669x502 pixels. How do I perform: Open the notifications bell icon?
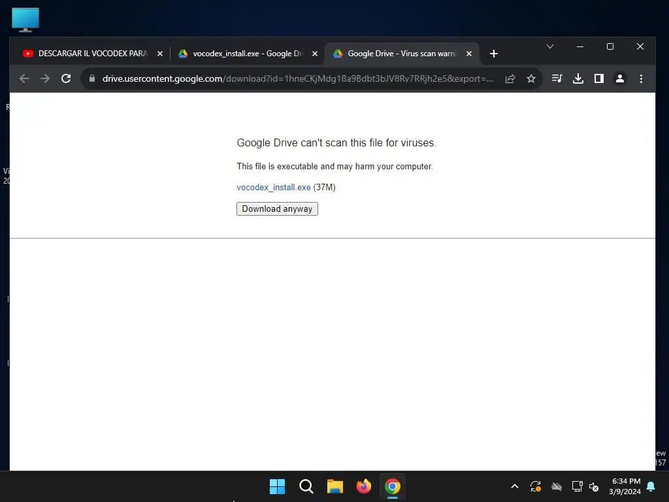(x=651, y=486)
